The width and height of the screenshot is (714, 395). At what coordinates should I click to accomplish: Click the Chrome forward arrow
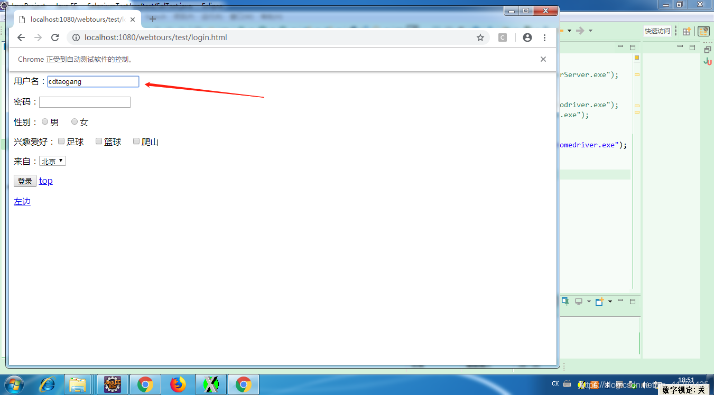coord(38,37)
